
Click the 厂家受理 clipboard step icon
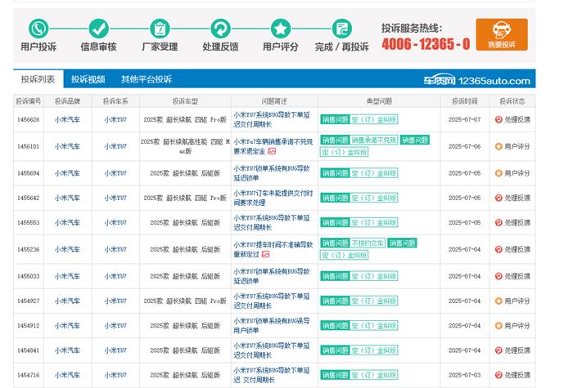[x=160, y=29]
